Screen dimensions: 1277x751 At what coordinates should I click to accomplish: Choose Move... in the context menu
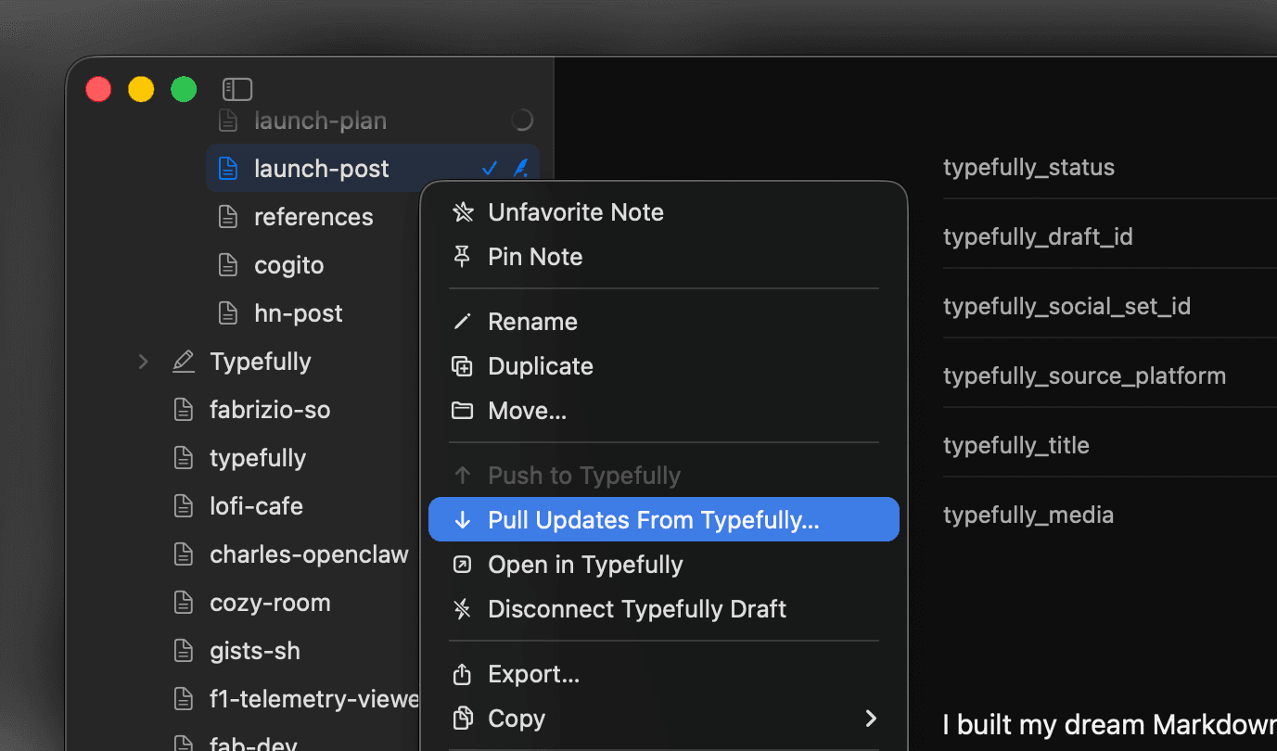point(664,411)
